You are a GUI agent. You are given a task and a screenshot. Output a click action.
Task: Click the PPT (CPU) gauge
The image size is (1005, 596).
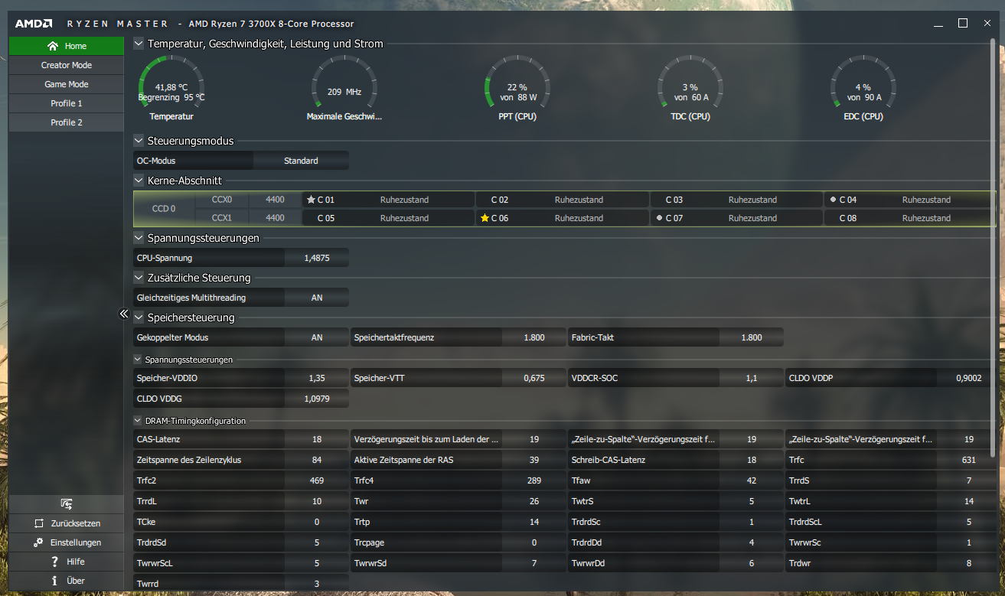tap(517, 88)
